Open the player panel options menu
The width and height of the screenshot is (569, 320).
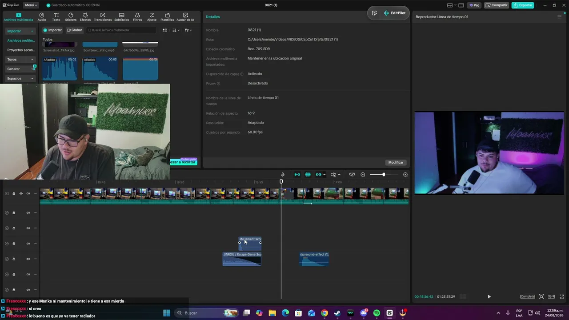pyautogui.click(x=559, y=17)
